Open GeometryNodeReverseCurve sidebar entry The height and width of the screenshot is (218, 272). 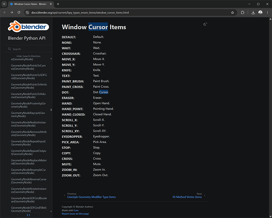pos(29,181)
